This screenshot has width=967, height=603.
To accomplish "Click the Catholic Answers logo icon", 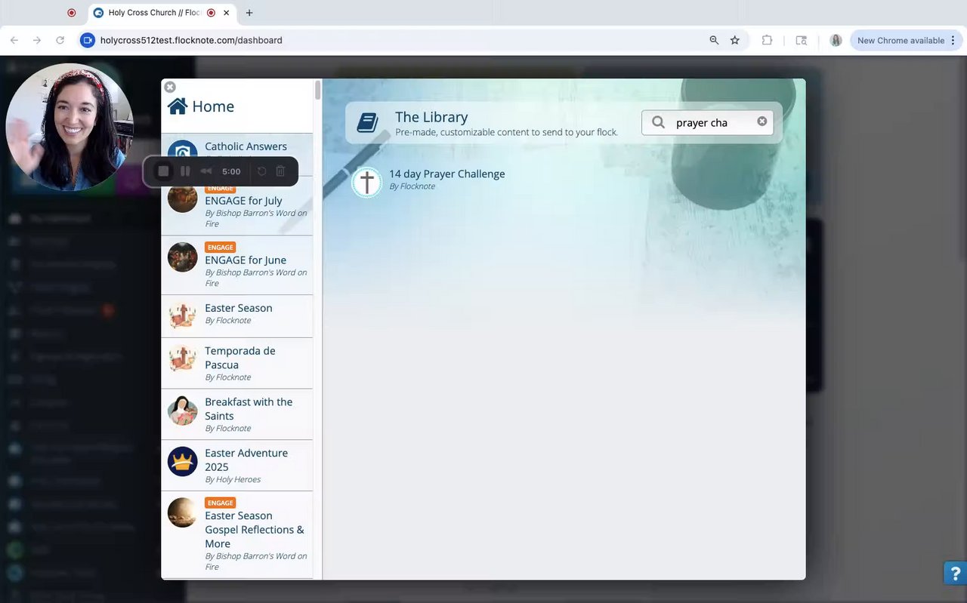I will tap(182, 150).
